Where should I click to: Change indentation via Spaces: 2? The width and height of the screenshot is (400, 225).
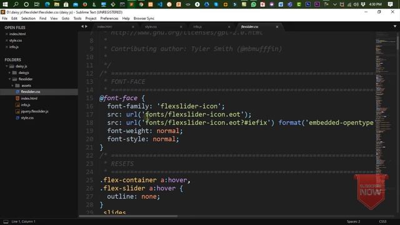coord(353,221)
